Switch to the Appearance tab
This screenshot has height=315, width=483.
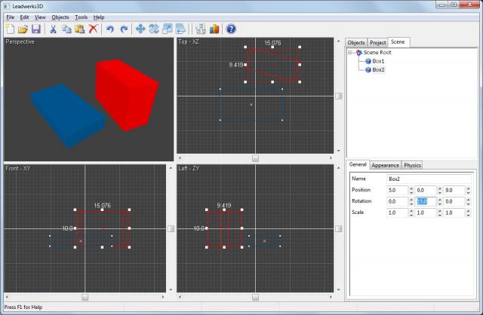pos(385,165)
